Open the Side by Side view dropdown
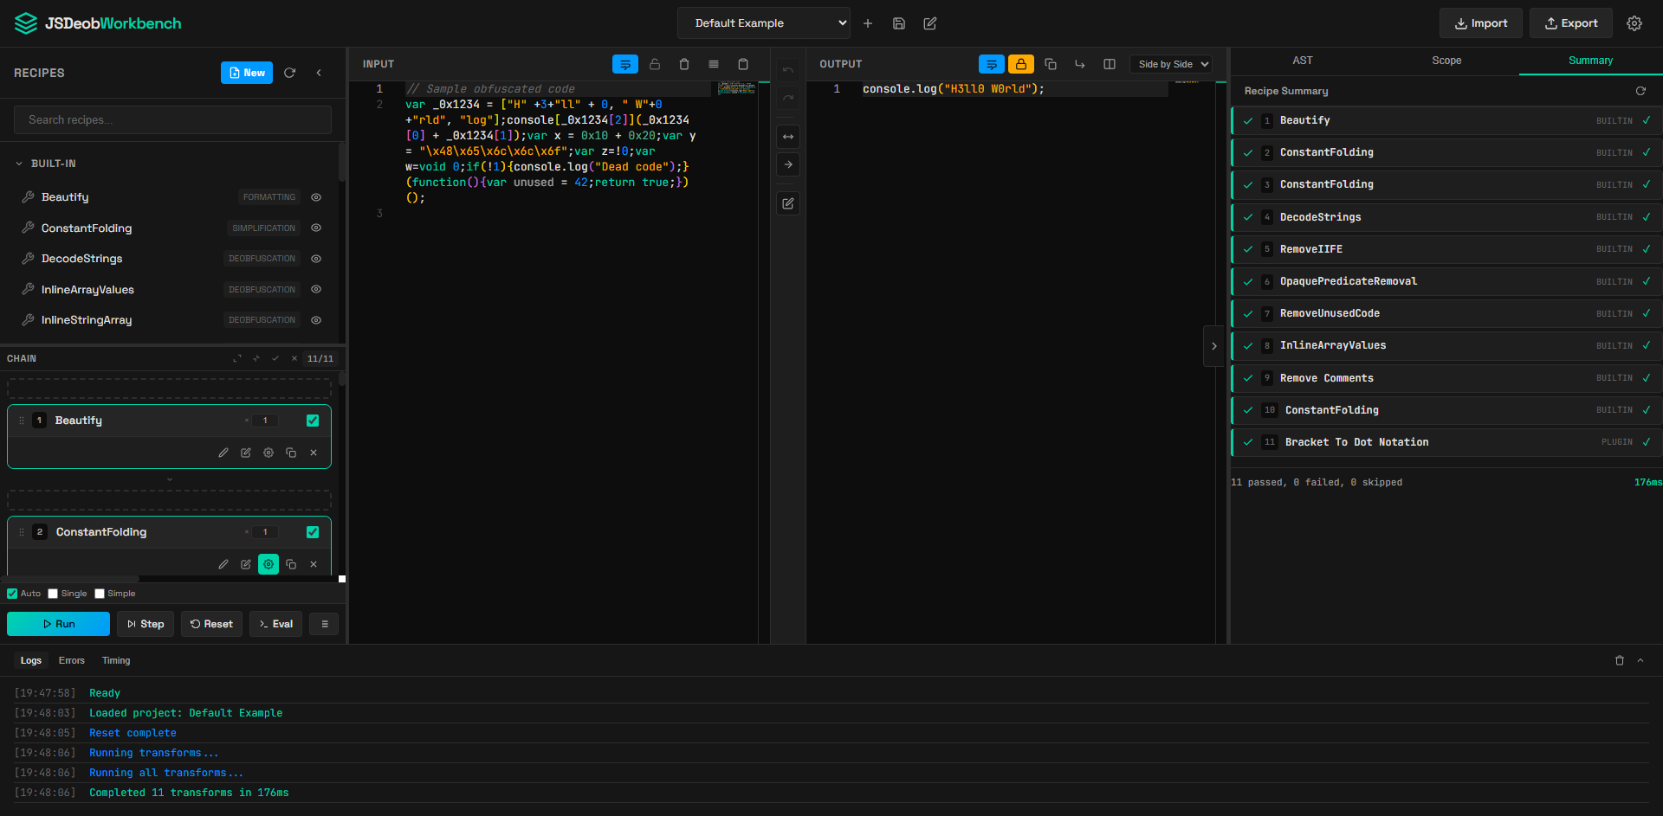This screenshot has height=816, width=1663. (1171, 64)
